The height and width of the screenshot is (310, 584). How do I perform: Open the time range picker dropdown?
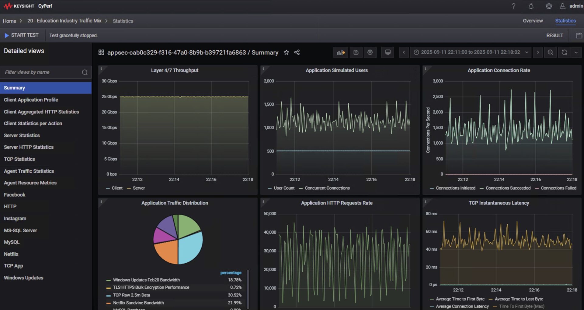470,52
